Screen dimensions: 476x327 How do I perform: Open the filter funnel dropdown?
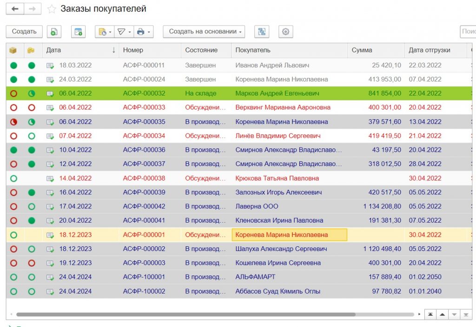124,32
